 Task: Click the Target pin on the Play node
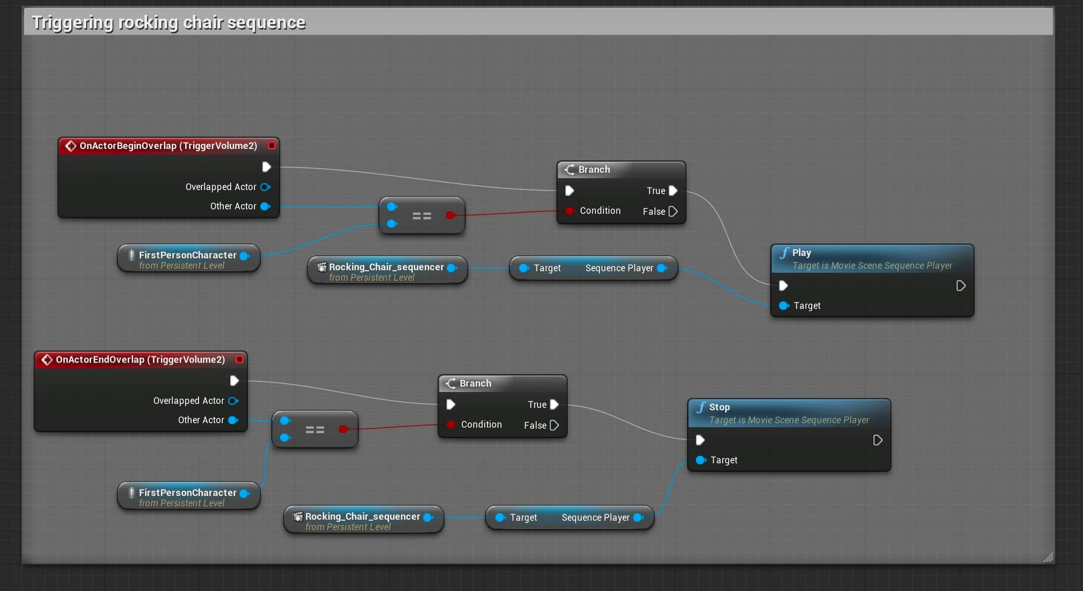(784, 306)
